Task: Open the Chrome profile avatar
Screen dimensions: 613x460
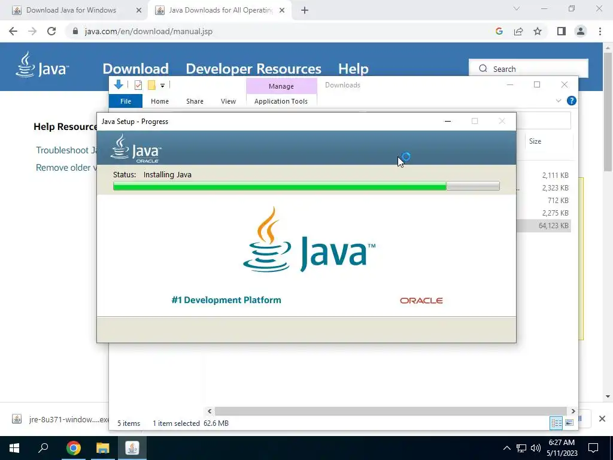Action: [x=581, y=31]
